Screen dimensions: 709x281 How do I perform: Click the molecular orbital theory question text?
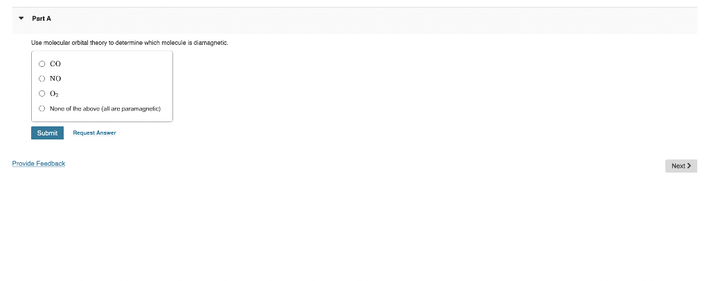(x=129, y=43)
